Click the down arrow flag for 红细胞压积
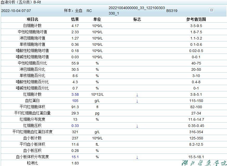The image size is (227, 166). coord(137,126)
